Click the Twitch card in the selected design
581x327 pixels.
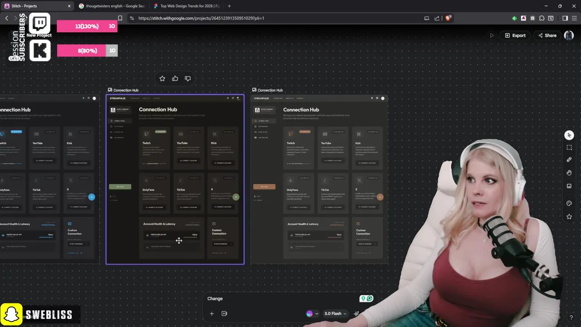point(154,148)
